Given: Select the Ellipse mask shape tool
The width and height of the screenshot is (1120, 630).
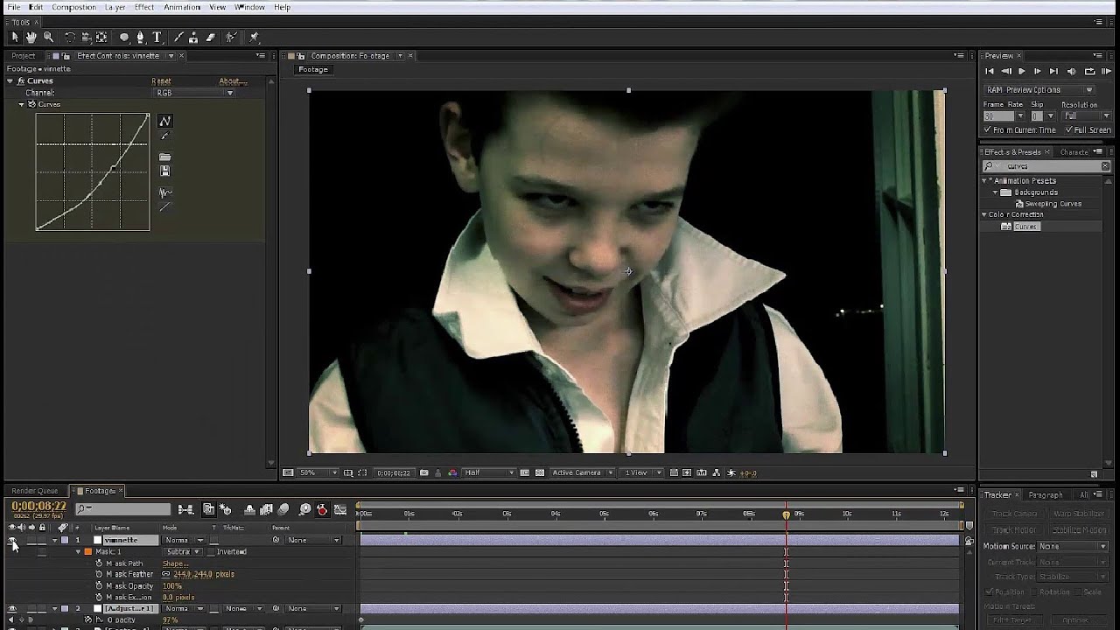Looking at the screenshot, I should pyautogui.click(x=124, y=37).
